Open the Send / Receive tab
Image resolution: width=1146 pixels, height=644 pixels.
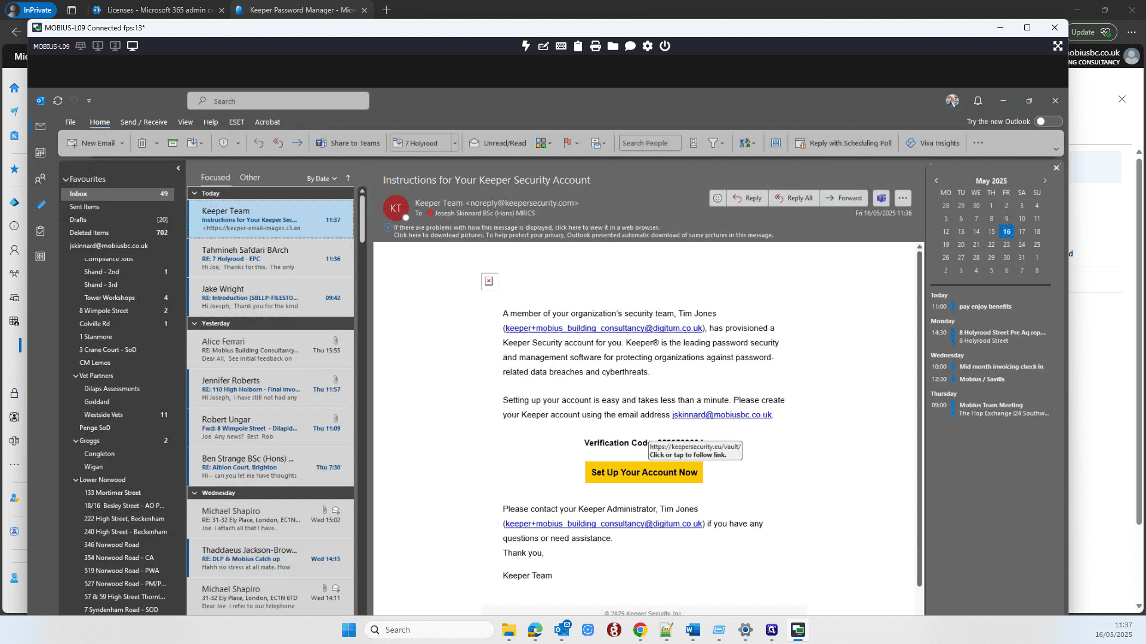pos(144,122)
